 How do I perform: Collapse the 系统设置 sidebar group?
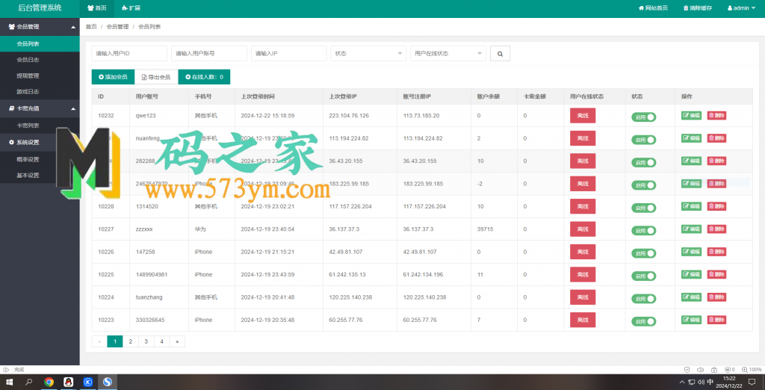40,142
